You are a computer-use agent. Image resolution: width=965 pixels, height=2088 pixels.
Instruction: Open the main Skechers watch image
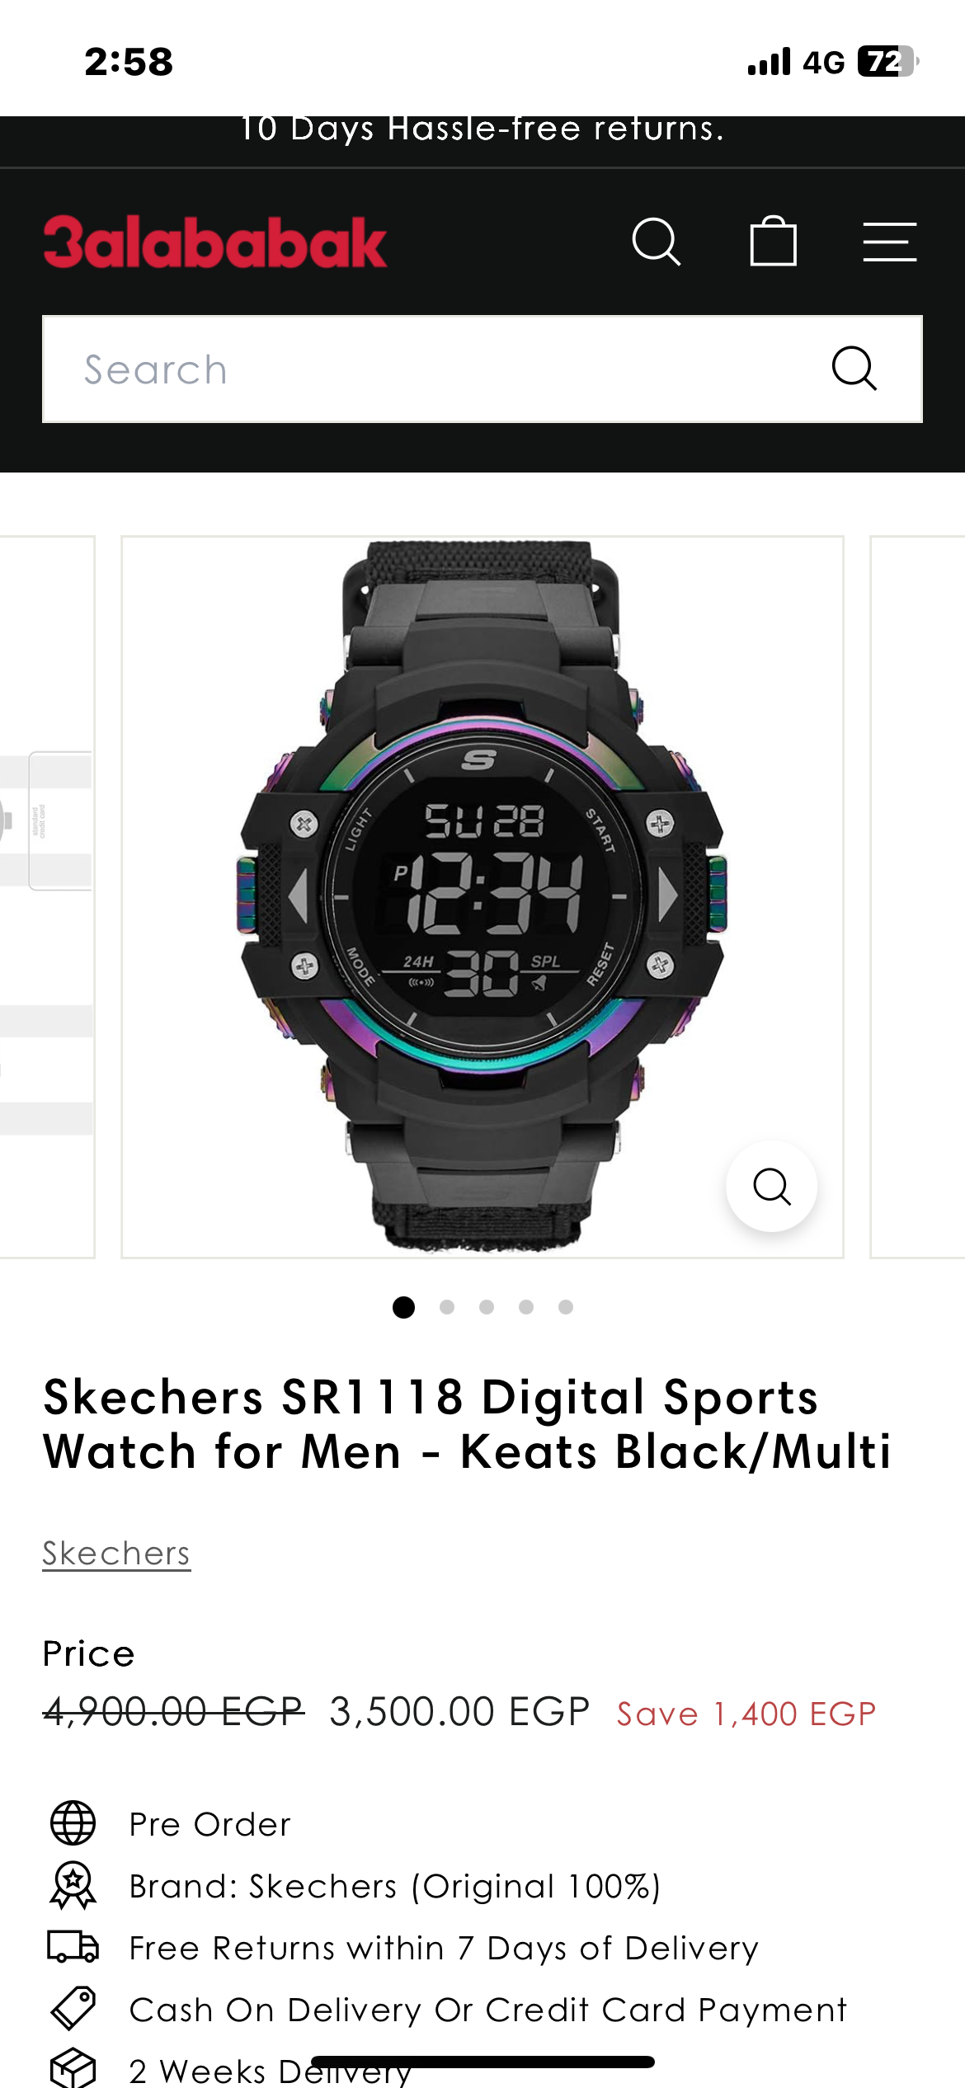point(482,897)
